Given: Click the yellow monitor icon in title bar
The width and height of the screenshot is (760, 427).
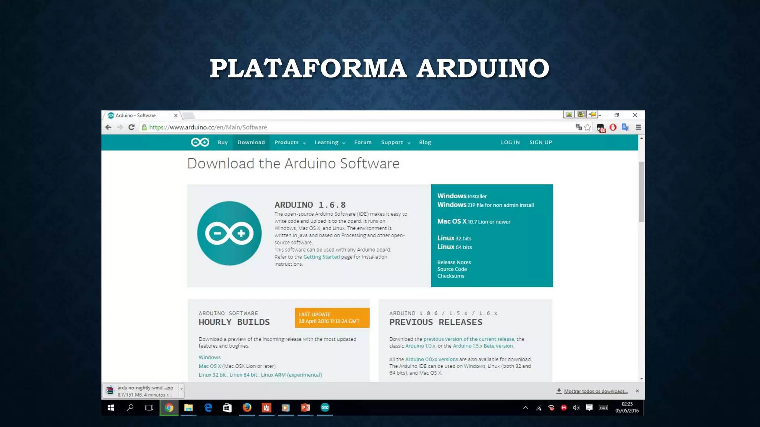Looking at the screenshot, I should (x=581, y=115).
